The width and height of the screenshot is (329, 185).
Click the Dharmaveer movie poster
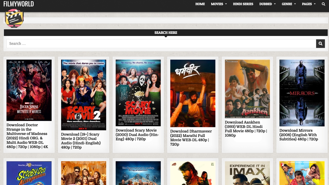point(193,93)
